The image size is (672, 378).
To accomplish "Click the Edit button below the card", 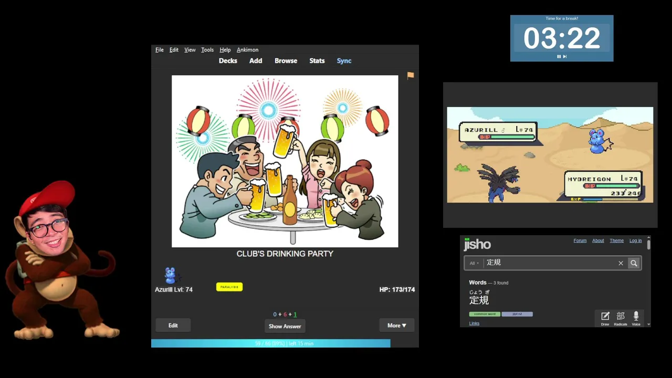I will tap(173, 325).
